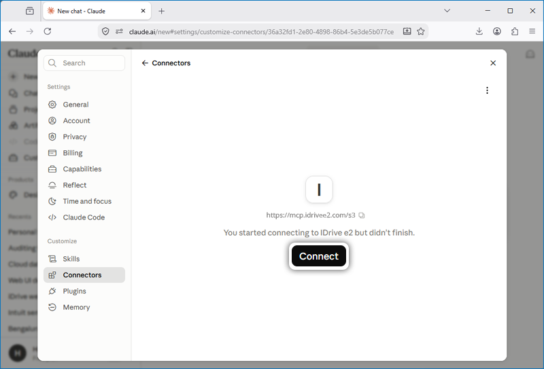
Task: Open the Skills customization page
Action: (84, 259)
